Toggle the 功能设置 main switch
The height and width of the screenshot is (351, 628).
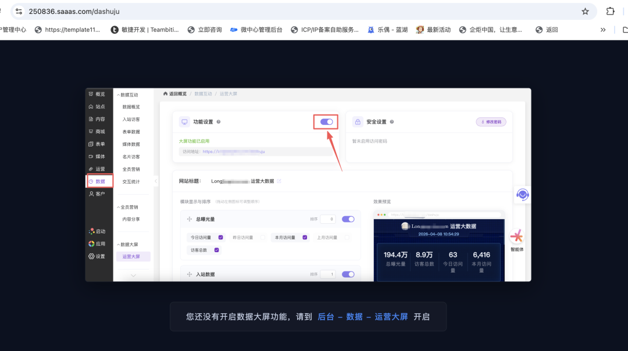click(x=326, y=121)
